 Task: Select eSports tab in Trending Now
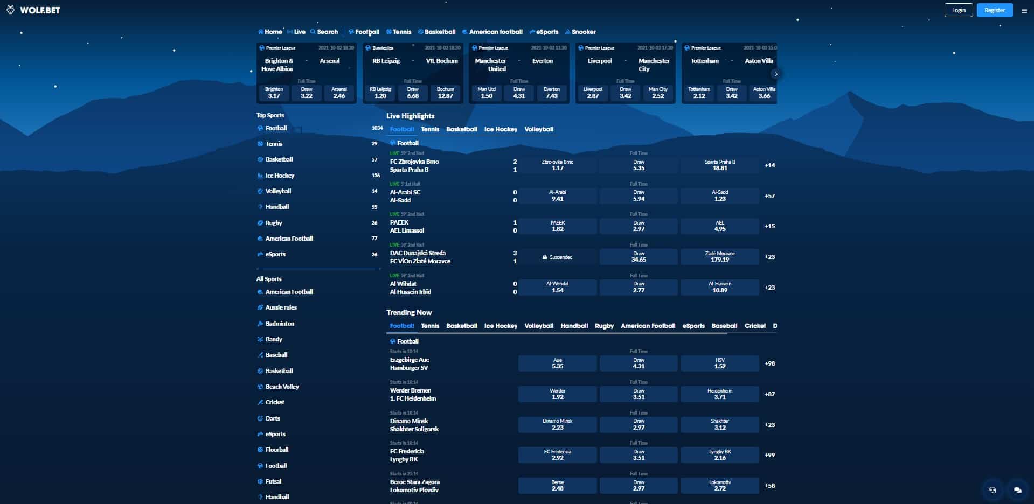coord(693,326)
